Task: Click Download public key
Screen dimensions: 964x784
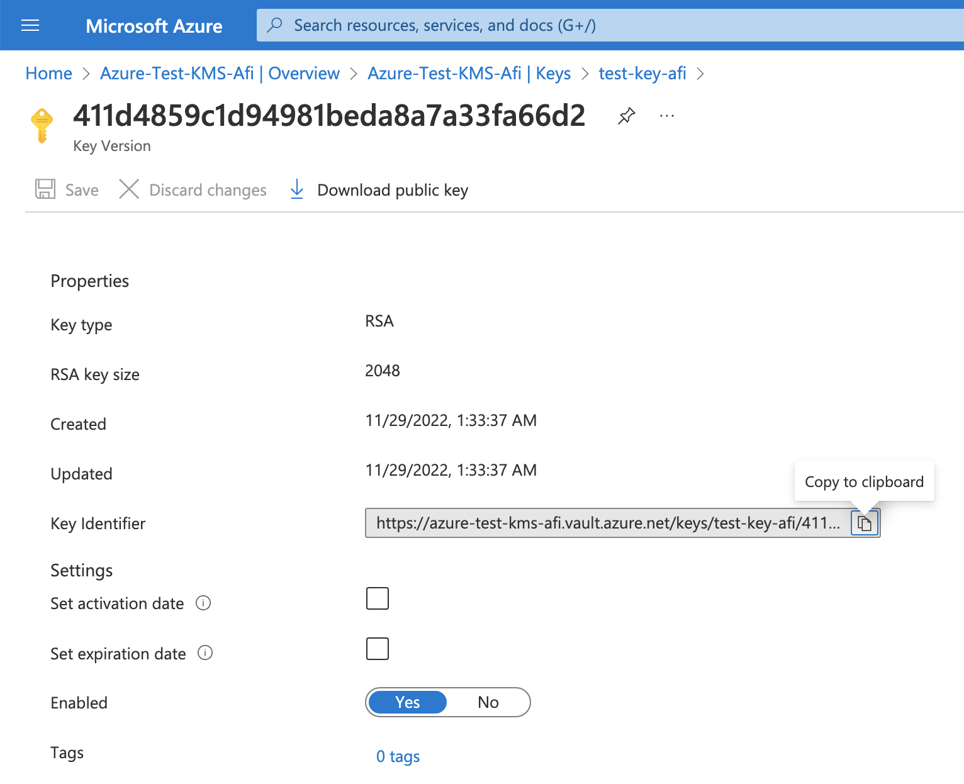Action: tap(393, 190)
